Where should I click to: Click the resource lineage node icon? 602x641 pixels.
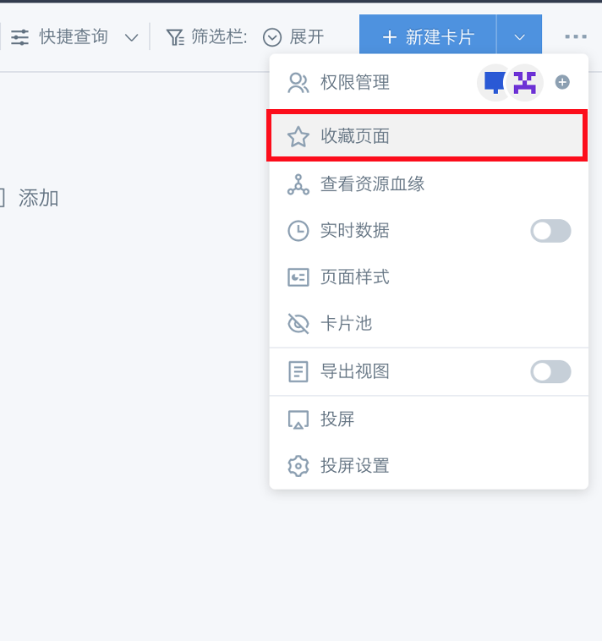point(298,185)
